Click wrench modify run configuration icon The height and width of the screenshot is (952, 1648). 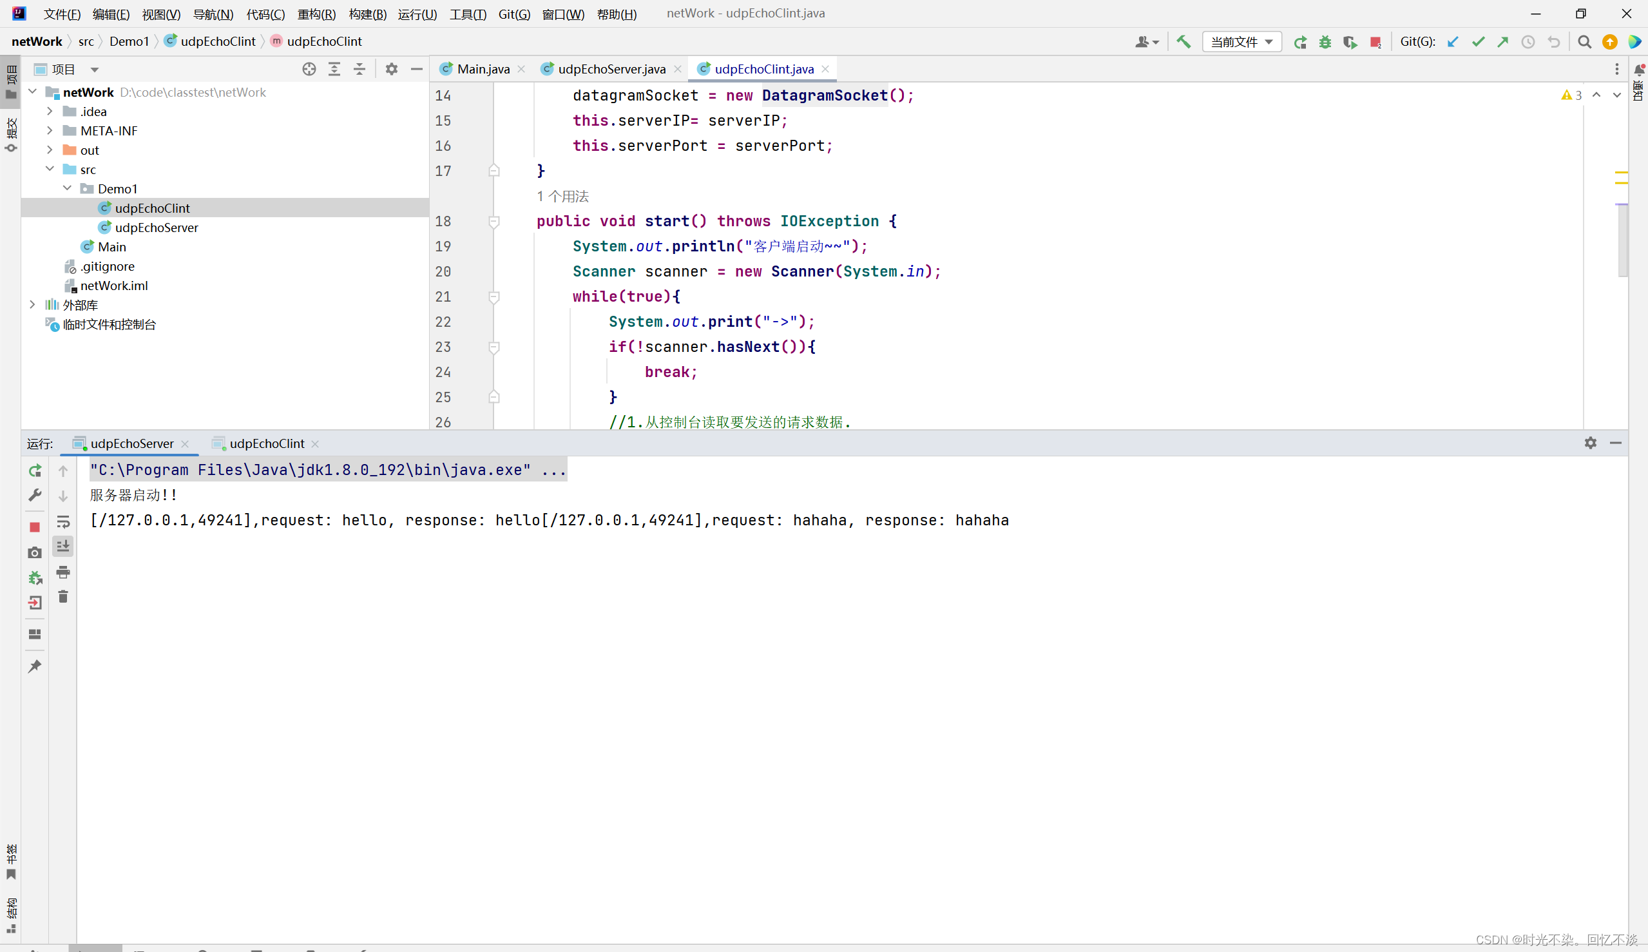tap(35, 496)
